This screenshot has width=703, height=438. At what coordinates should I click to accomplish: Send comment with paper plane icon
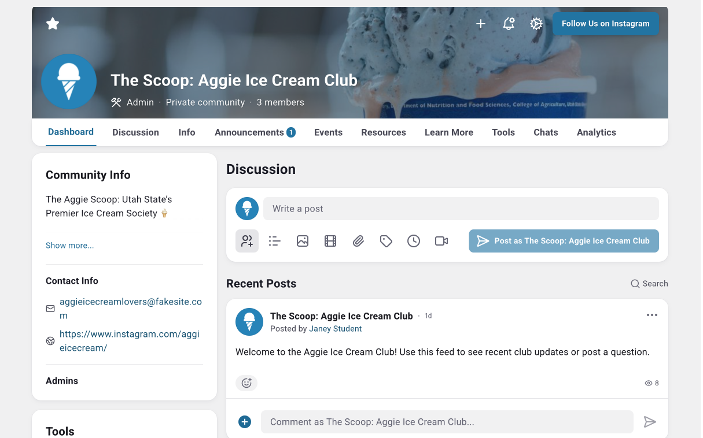650,422
